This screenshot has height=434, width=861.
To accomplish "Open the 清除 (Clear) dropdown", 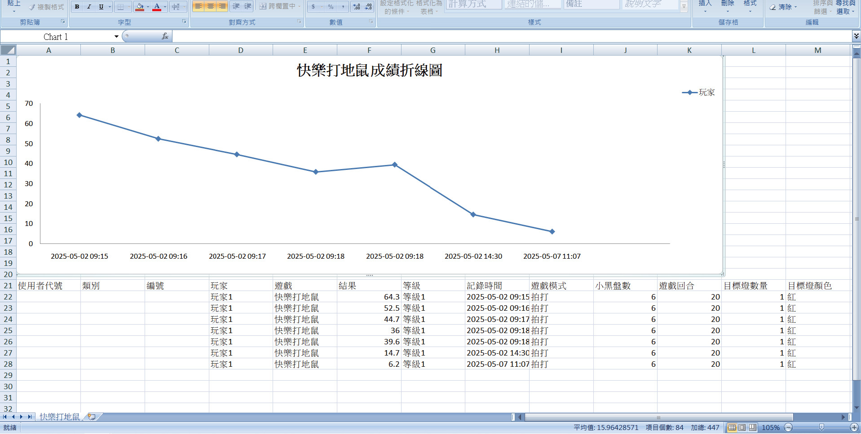I will [784, 7].
